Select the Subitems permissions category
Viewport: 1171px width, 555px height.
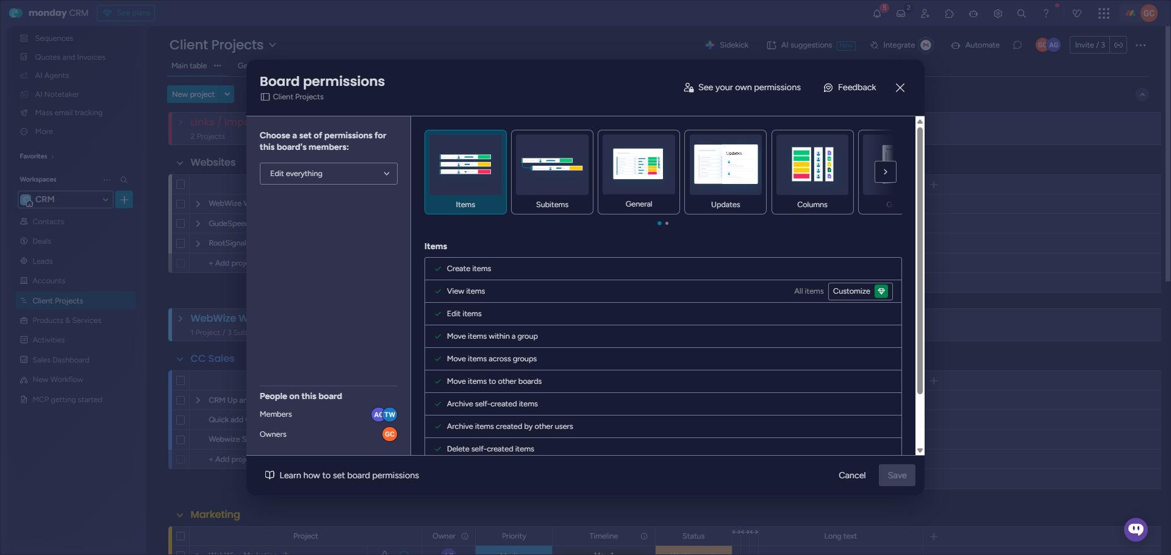point(552,172)
